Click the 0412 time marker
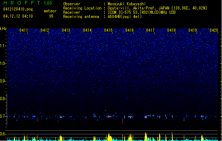The image size is (222, 141). tap(45, 30)
